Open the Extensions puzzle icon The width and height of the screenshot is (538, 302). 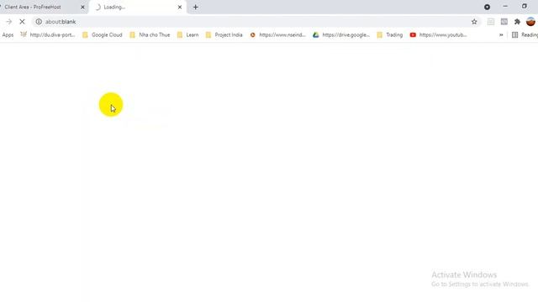click(517, 22)
